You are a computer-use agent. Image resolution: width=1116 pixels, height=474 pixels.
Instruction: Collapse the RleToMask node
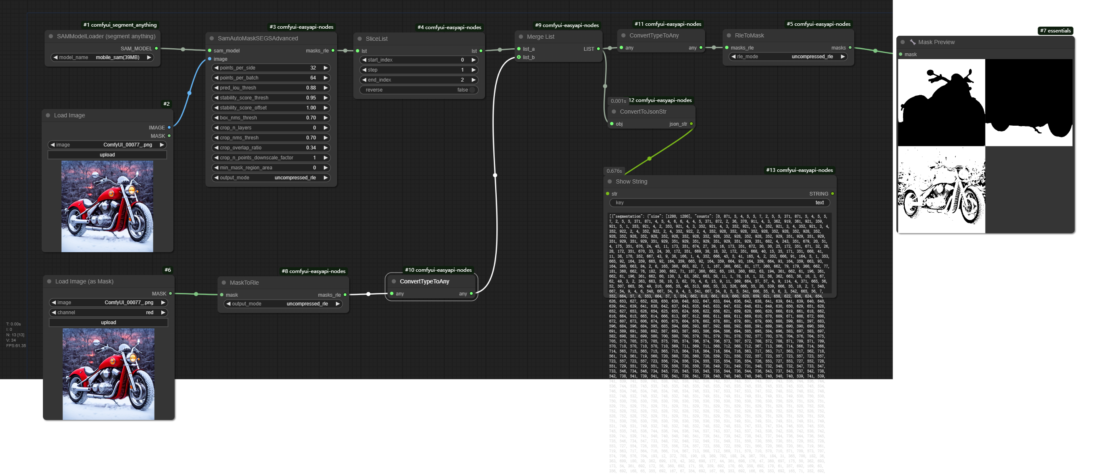tap(729, 35)
